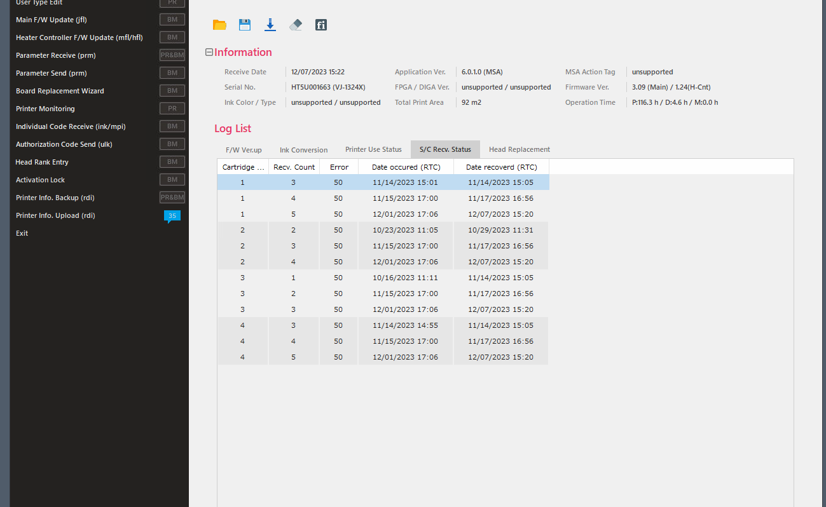Viewport: 826px width, 507px height.
Task: Click the open folder icon in the toolbar
Action: [219, 25]
